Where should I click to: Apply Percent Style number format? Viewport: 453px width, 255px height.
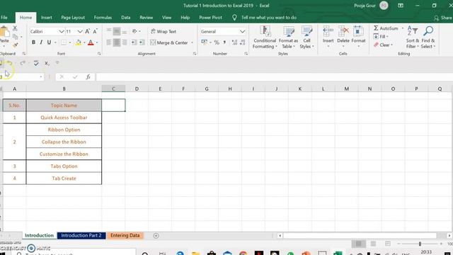point(217,42)
